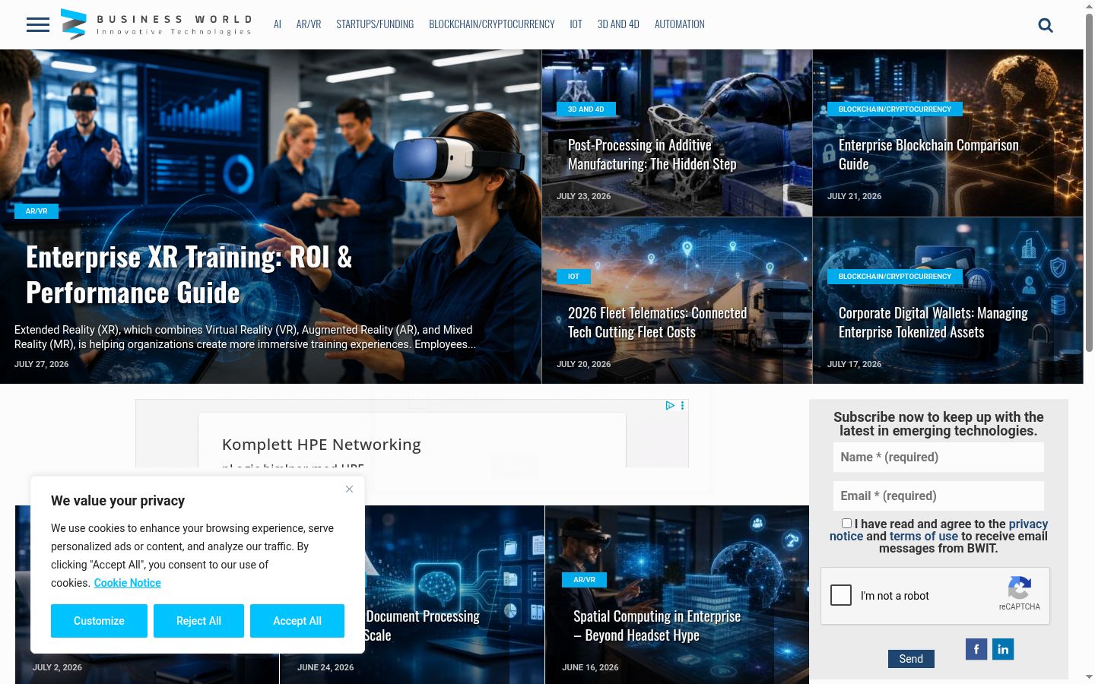Click the IOT category tag
This screenshot has width=1095, height=684.
(x=573, y=277)
